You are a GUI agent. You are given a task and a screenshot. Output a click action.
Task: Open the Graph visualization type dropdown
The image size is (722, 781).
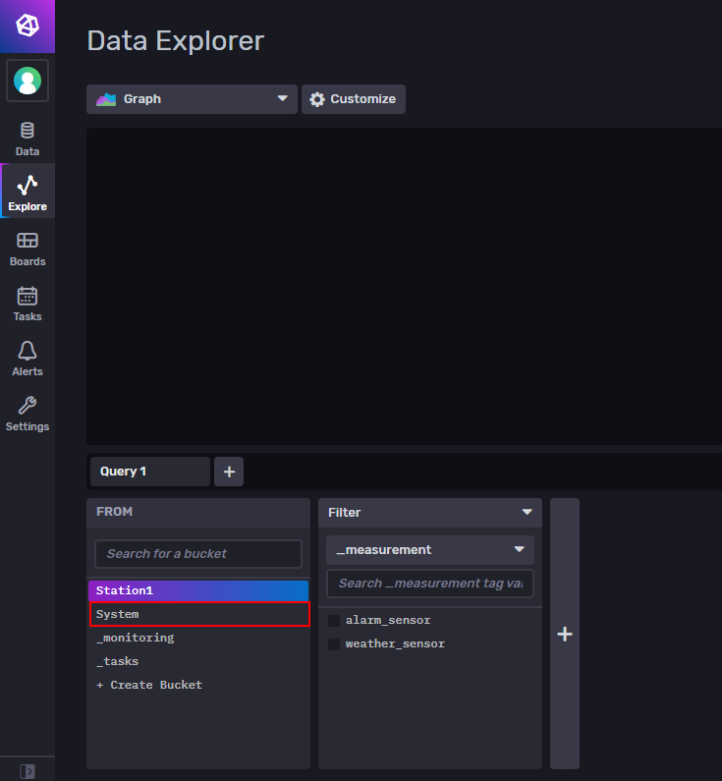(x=192, y=99)
